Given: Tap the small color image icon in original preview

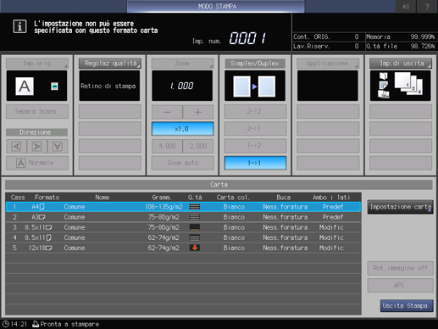Looking at the screenshot, I should point(54,86).
